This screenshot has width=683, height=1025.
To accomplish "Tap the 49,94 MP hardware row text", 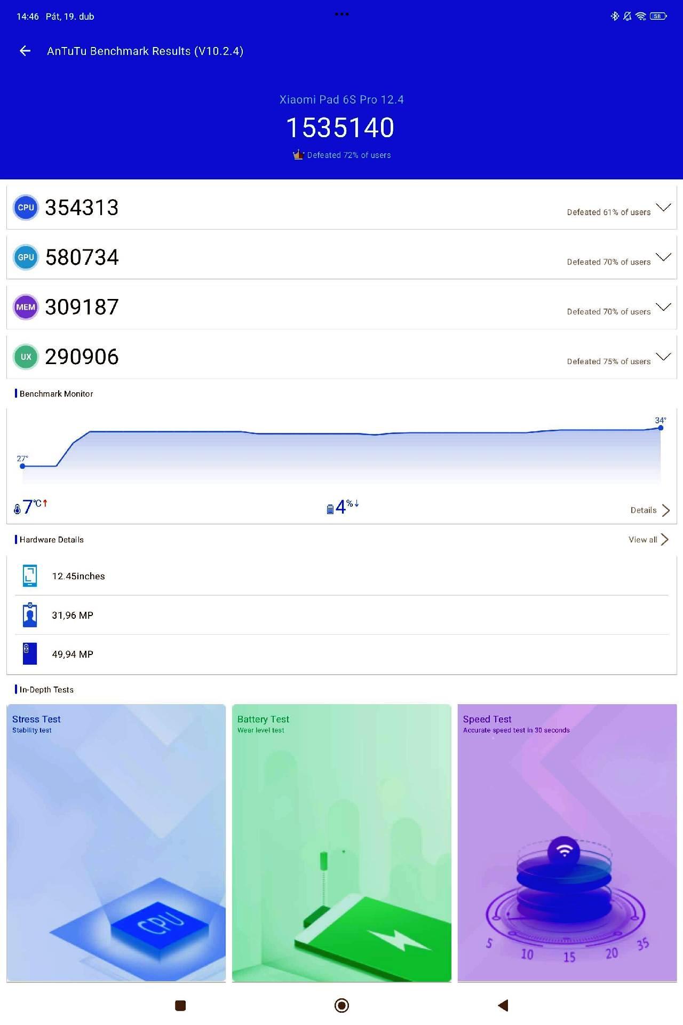I will click(73, 655).
